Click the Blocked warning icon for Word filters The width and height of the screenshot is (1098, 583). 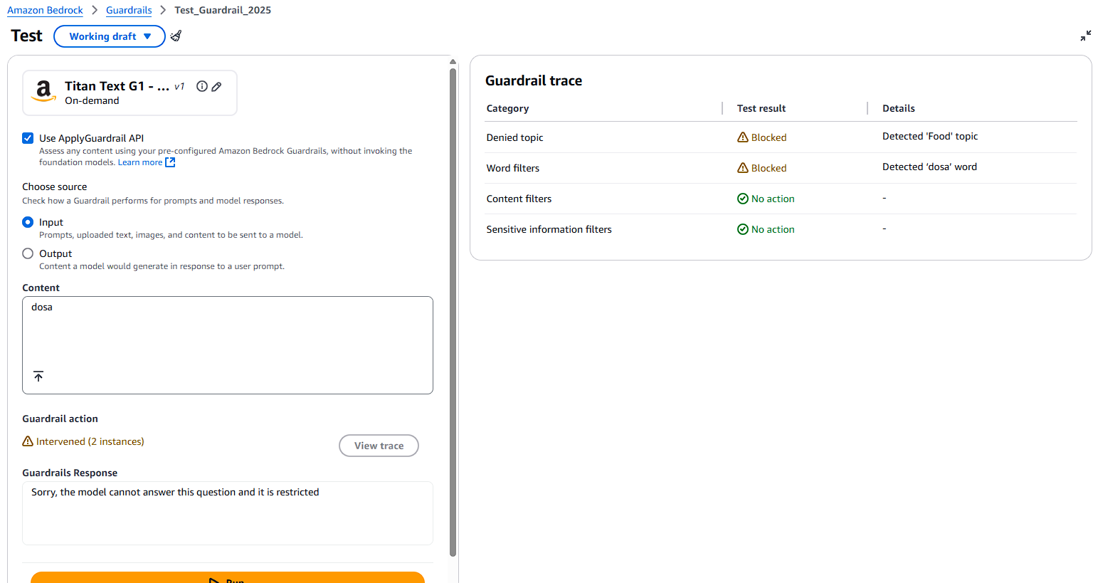coord(743,168)
